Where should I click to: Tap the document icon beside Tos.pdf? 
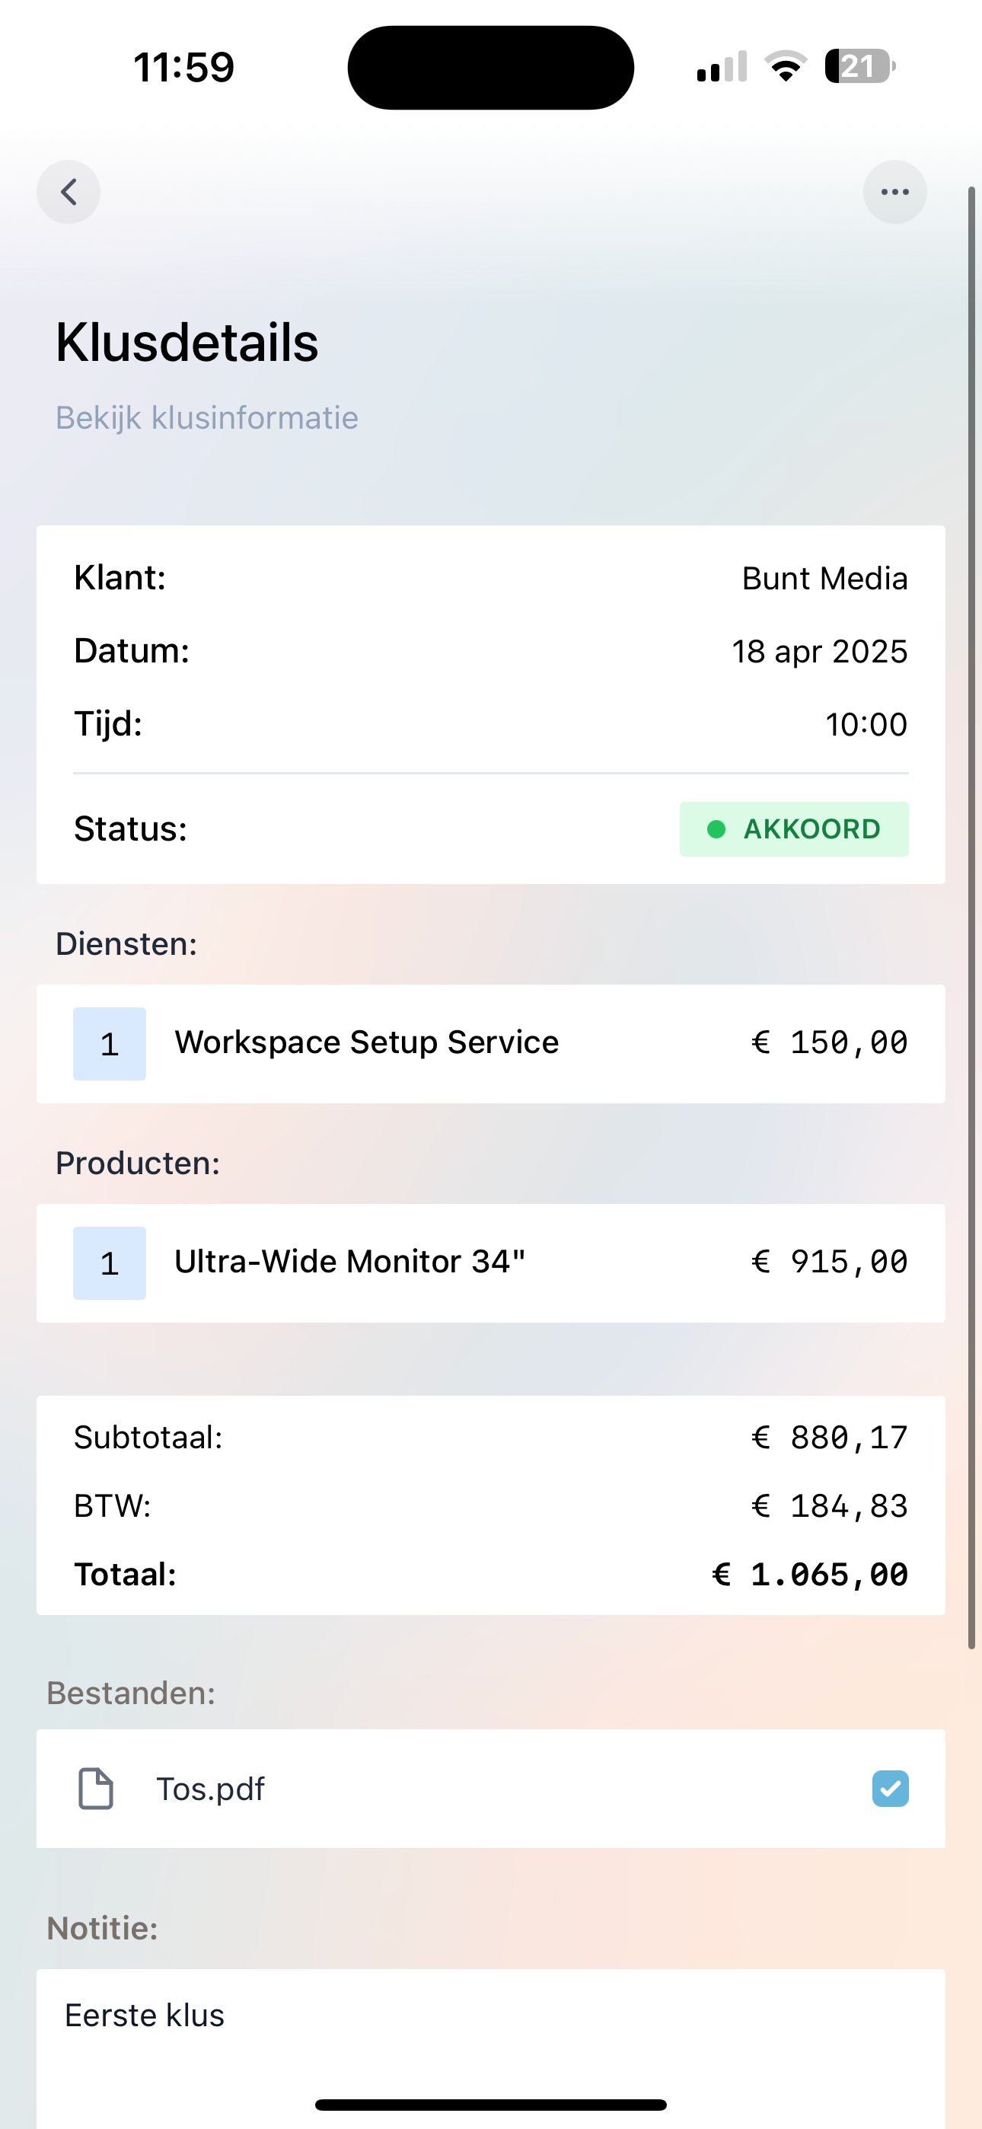tap(96, 1789)
